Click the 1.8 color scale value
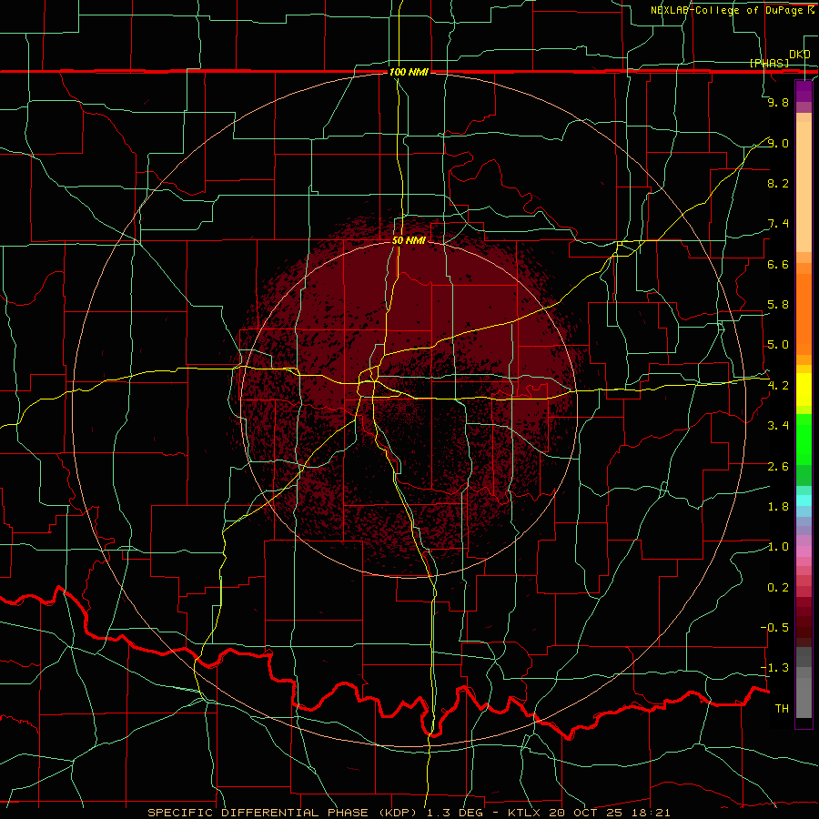 click(x=778, y=507)
